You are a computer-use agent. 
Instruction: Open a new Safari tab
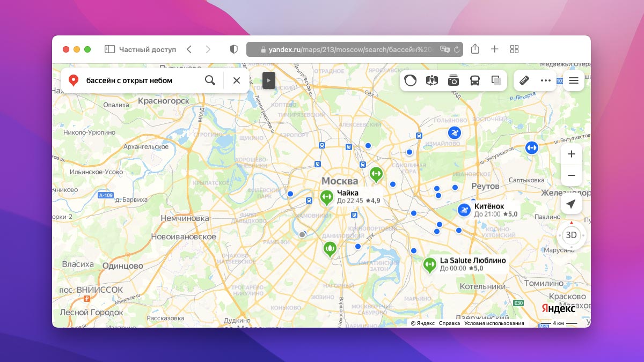pyautogui.click(x=495, y=49)
